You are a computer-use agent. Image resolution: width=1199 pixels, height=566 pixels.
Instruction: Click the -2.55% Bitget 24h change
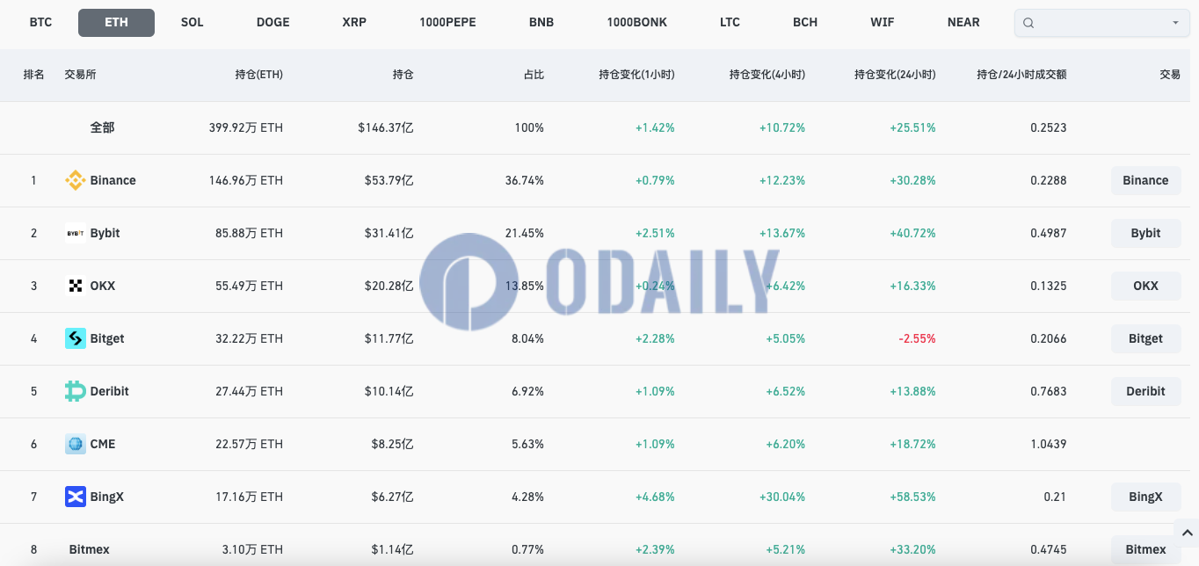(917, 338)
